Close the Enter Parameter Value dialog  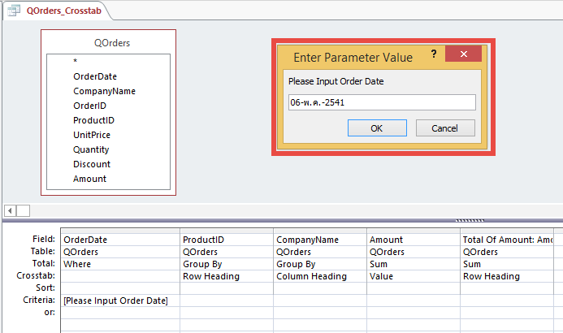(464, 54)
